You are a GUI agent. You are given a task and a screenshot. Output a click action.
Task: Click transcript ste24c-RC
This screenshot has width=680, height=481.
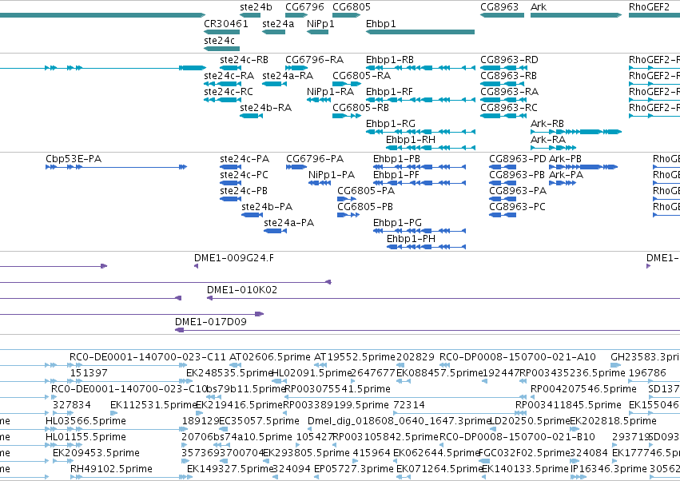pyautogui.click(x=229, y=92)
